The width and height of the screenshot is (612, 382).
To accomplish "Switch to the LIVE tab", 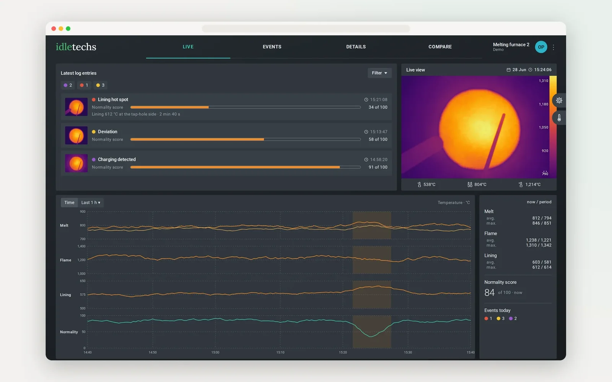I will (188, 47).
